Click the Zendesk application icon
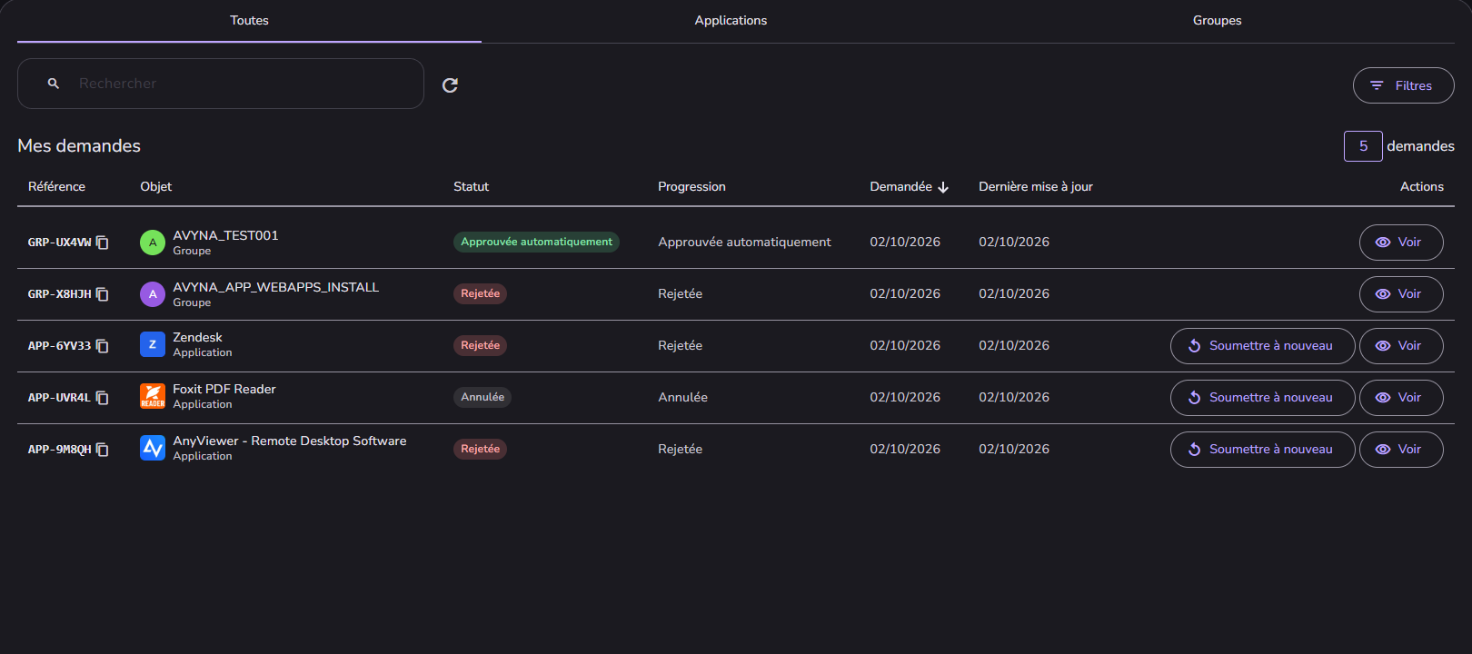 (153, 344)
